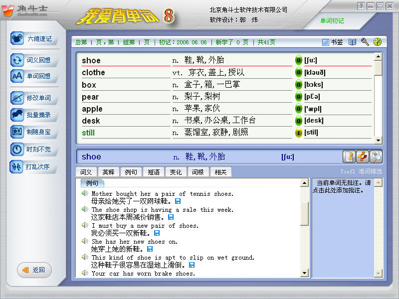Open the 短语 tab
399x299 pixels.
(154, 172)
